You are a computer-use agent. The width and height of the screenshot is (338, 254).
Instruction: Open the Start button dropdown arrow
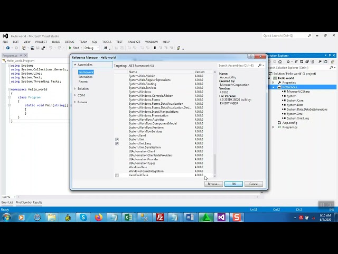point(81,48)
